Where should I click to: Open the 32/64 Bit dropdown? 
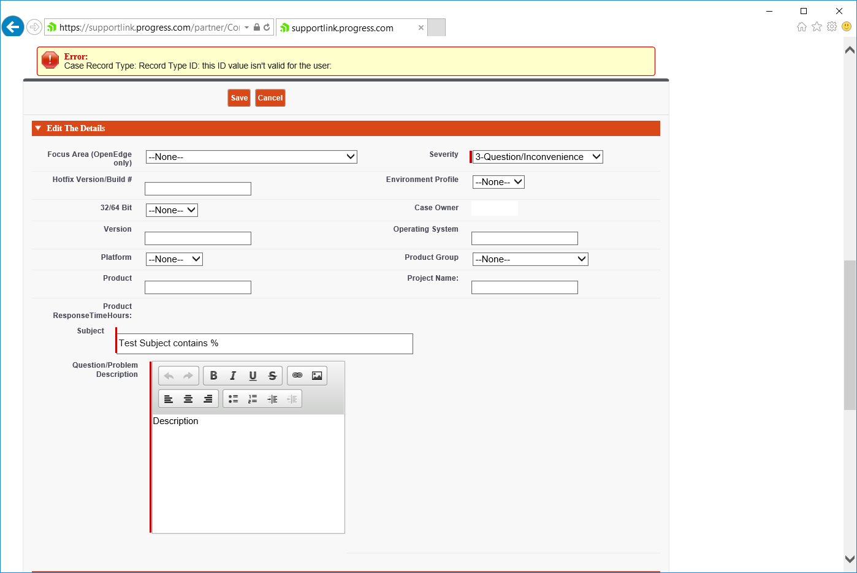172,210
